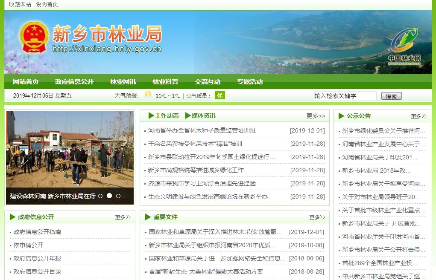Image resolution: width=436 pixels, height=280 pixels.
Task: Click the tree planting slideshow photo
Action: [x=70, y=149]
